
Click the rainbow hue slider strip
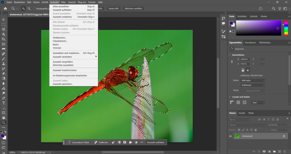click(x=286, y=28)
